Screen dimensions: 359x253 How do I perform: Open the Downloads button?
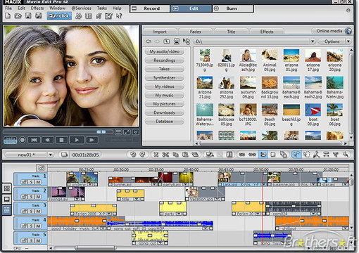164,112
